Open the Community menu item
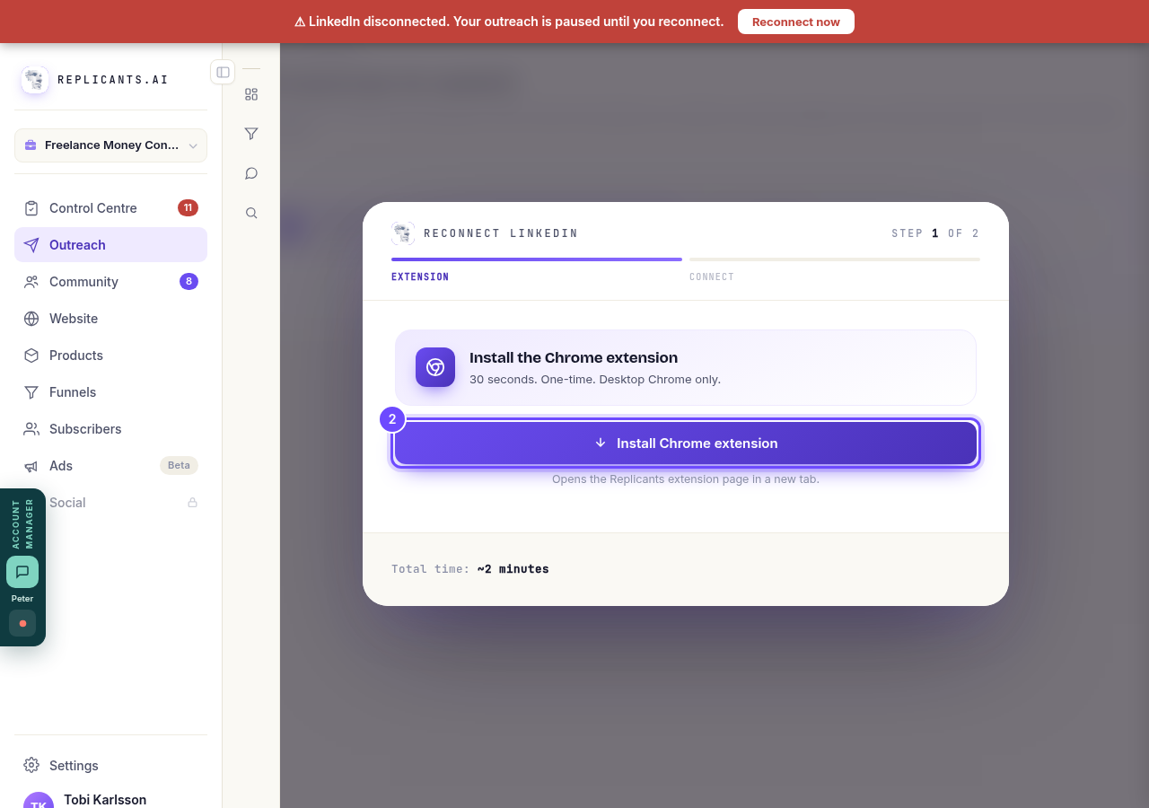 point(110,282)
